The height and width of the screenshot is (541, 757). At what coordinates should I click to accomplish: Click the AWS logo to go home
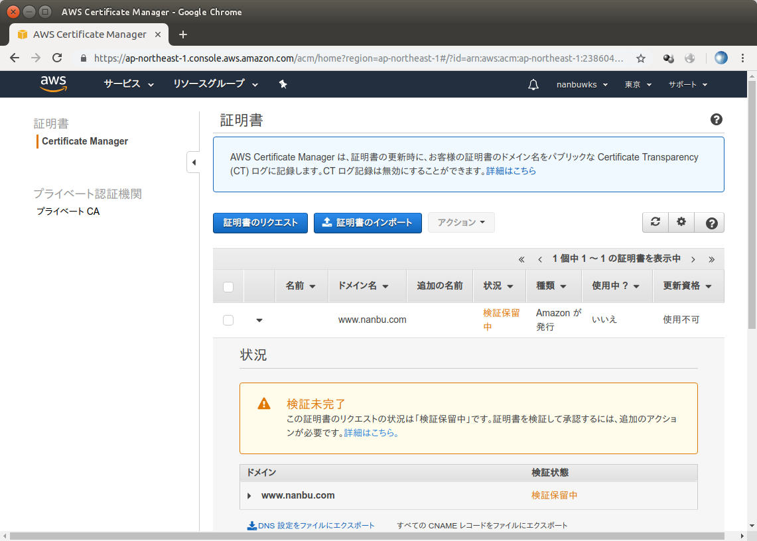pyautogui.click(x=53, y=84)
